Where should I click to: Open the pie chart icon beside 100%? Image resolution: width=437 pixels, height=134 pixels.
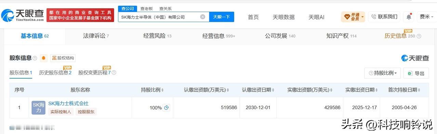point(167,107)
